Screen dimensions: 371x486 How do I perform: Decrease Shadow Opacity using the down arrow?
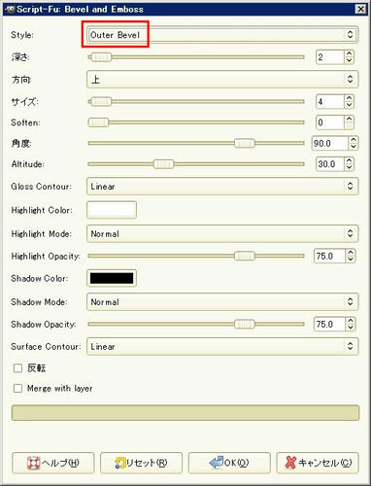pos(351,328)
